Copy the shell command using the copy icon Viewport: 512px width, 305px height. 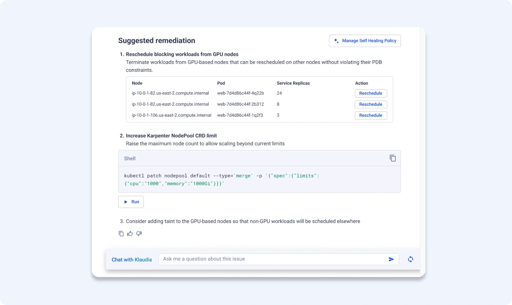pos(392,158)
